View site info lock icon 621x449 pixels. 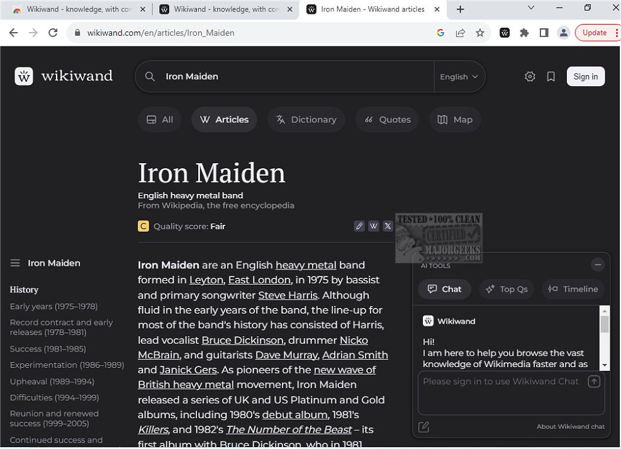tap(77, 33)
